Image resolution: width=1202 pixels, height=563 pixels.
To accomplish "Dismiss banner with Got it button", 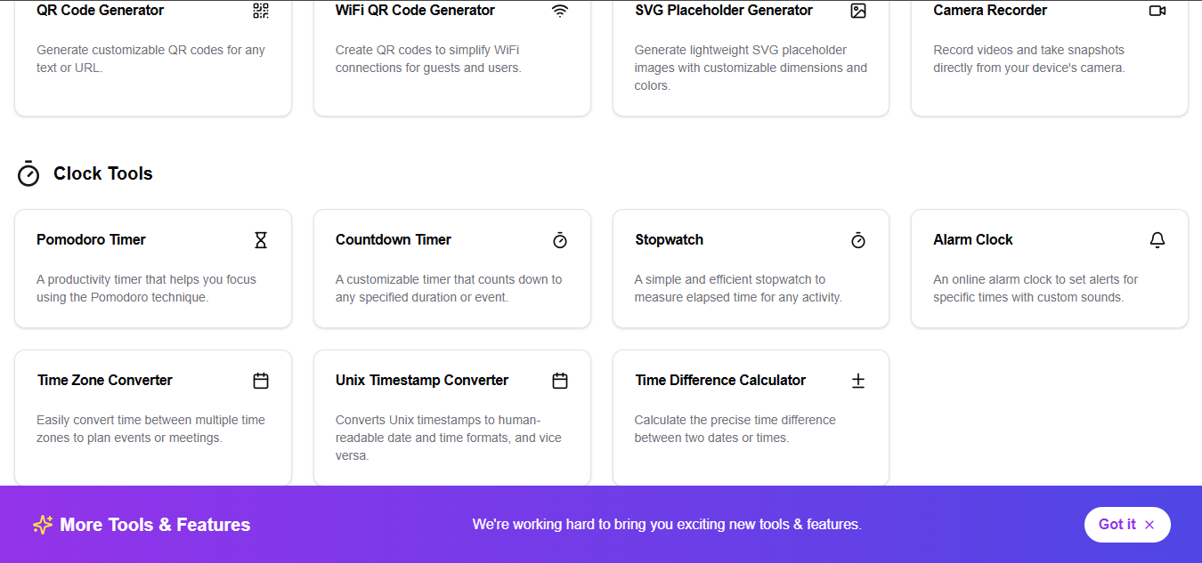I will tap(1126, 525).
